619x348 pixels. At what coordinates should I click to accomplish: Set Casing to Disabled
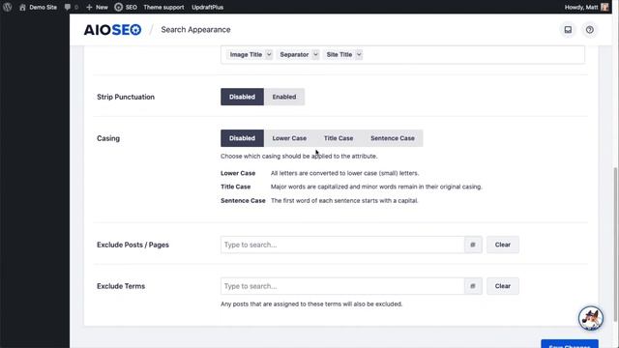pos(242,138)
